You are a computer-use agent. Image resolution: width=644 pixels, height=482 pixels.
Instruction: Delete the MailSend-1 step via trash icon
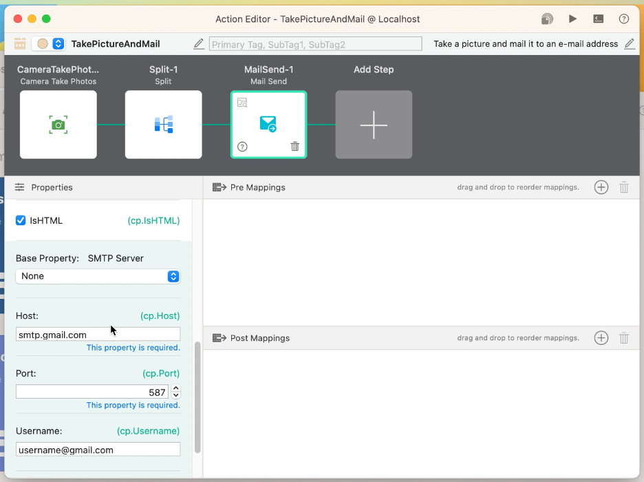[294, 146]
